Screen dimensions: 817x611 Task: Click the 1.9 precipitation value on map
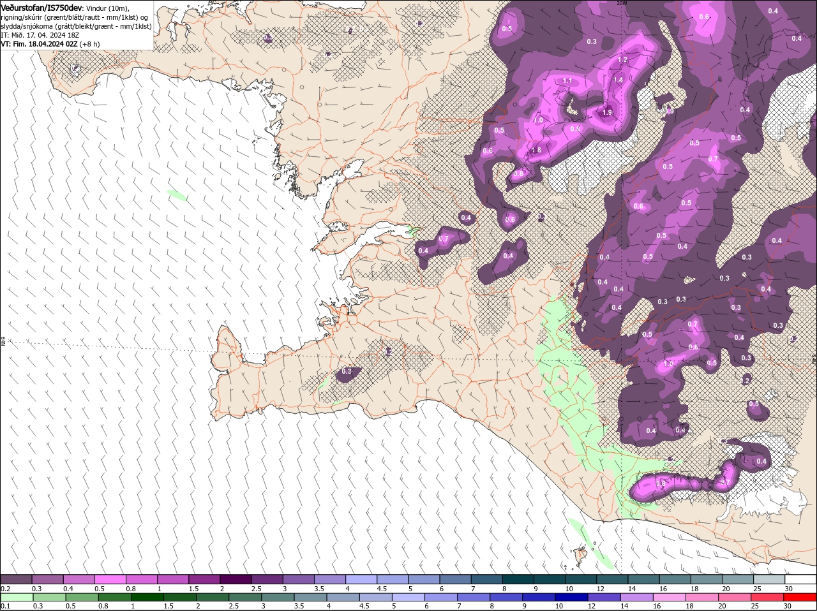pos(607,112)
